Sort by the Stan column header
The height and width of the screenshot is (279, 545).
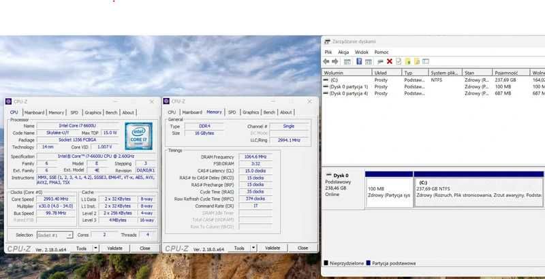coord(478,73)
